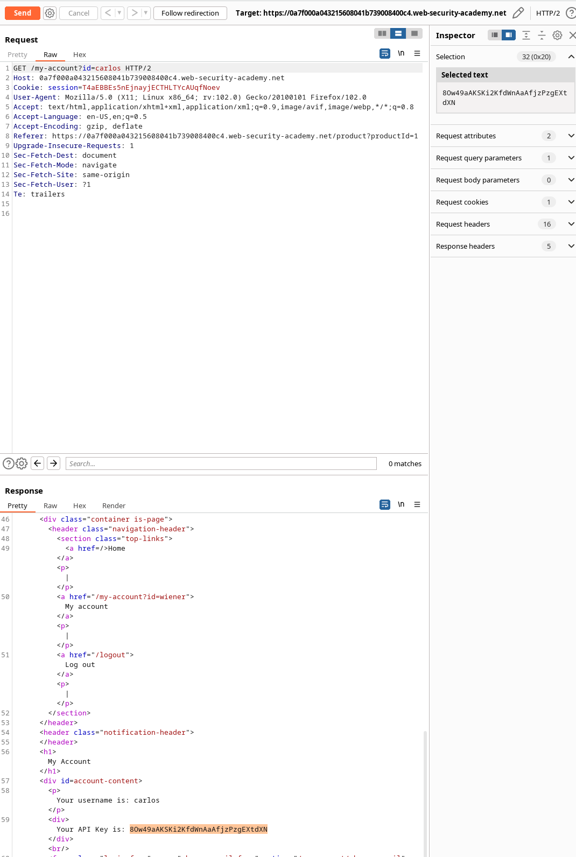Go to previous request in history
576x857 pixels.
108,13
